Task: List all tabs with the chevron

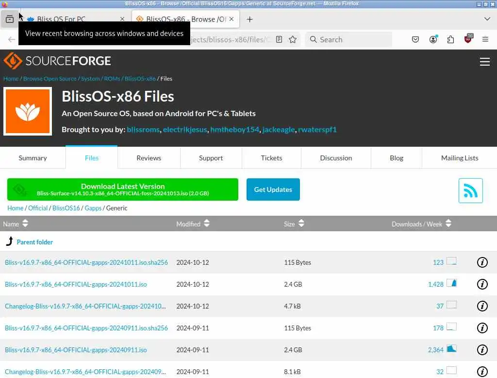Action: pyautogui.click(x=487, y=19)
